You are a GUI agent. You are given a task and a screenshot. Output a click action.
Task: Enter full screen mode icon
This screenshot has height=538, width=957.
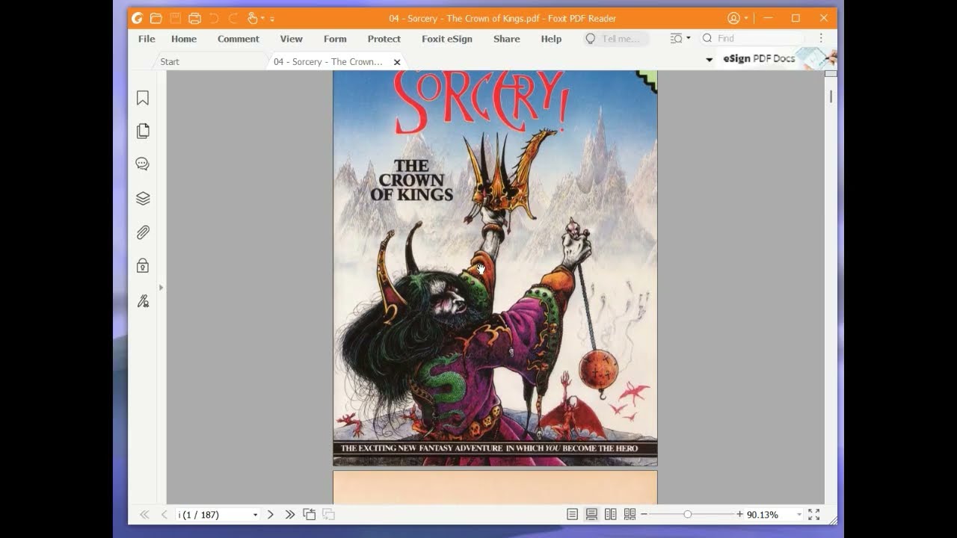[814, 514]
